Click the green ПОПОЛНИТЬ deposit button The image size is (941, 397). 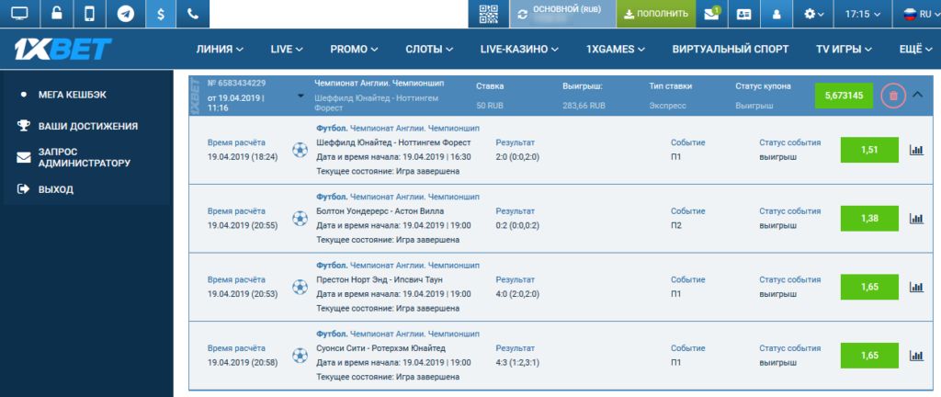[x=654, y=14]
